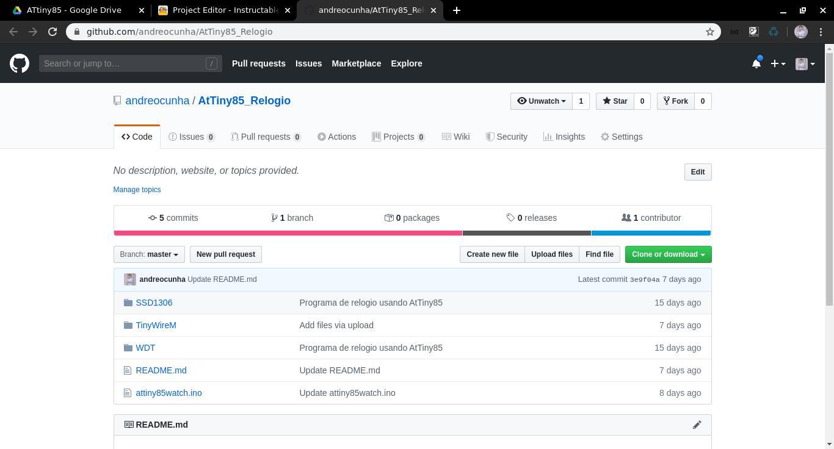Screen dimensions: 834x449
Task: Click the blue language bar segment
Action: point(651,233)
